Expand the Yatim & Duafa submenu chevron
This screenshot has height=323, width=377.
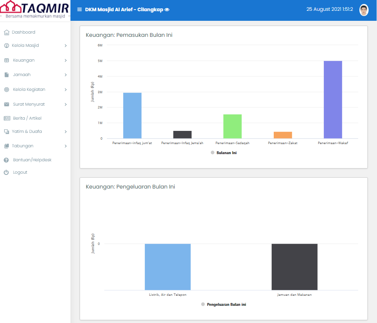pyautogui.click(x=65, y=132)
